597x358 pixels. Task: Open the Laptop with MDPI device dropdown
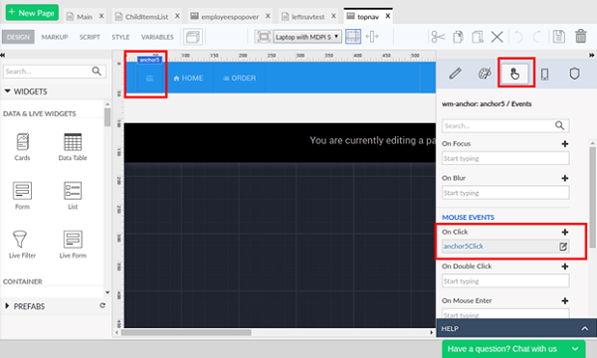pyautogui.click(x=306, y=37)
